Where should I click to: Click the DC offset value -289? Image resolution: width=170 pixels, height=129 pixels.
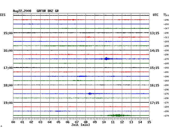166,42
